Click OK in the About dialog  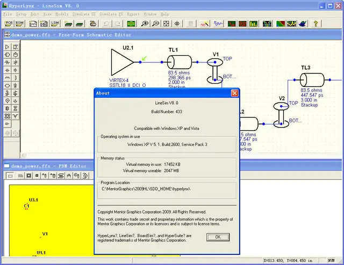218,237
